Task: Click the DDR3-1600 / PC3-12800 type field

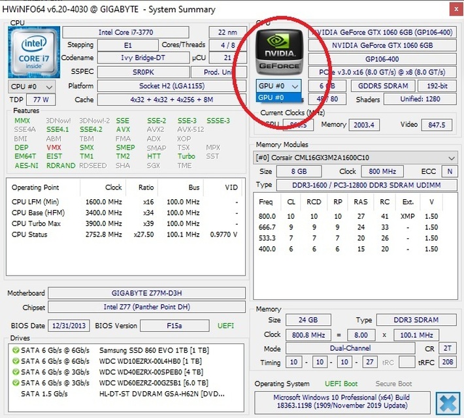Action: point(367,185)
